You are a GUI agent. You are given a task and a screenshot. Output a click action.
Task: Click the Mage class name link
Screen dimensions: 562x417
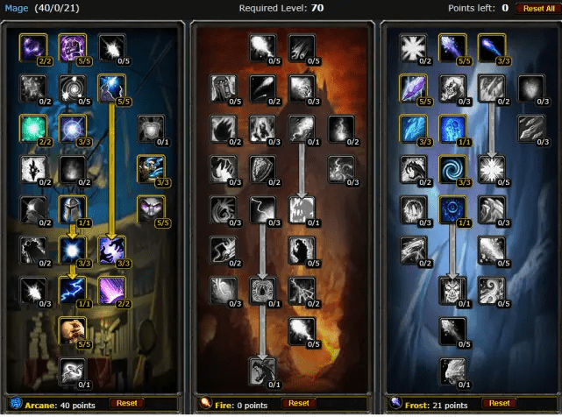coord(17,8)
